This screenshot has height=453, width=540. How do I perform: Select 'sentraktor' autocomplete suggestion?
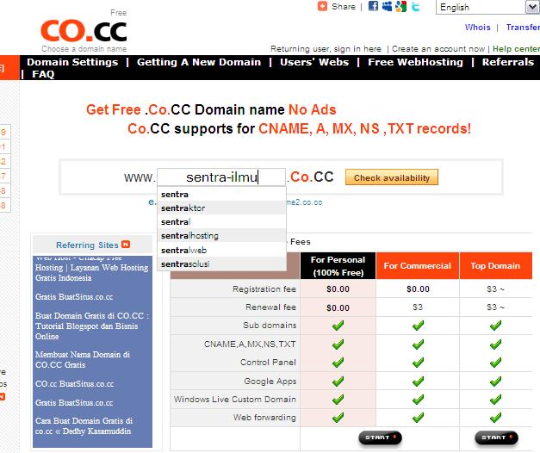pyautogui.click(x=221, y=208)
